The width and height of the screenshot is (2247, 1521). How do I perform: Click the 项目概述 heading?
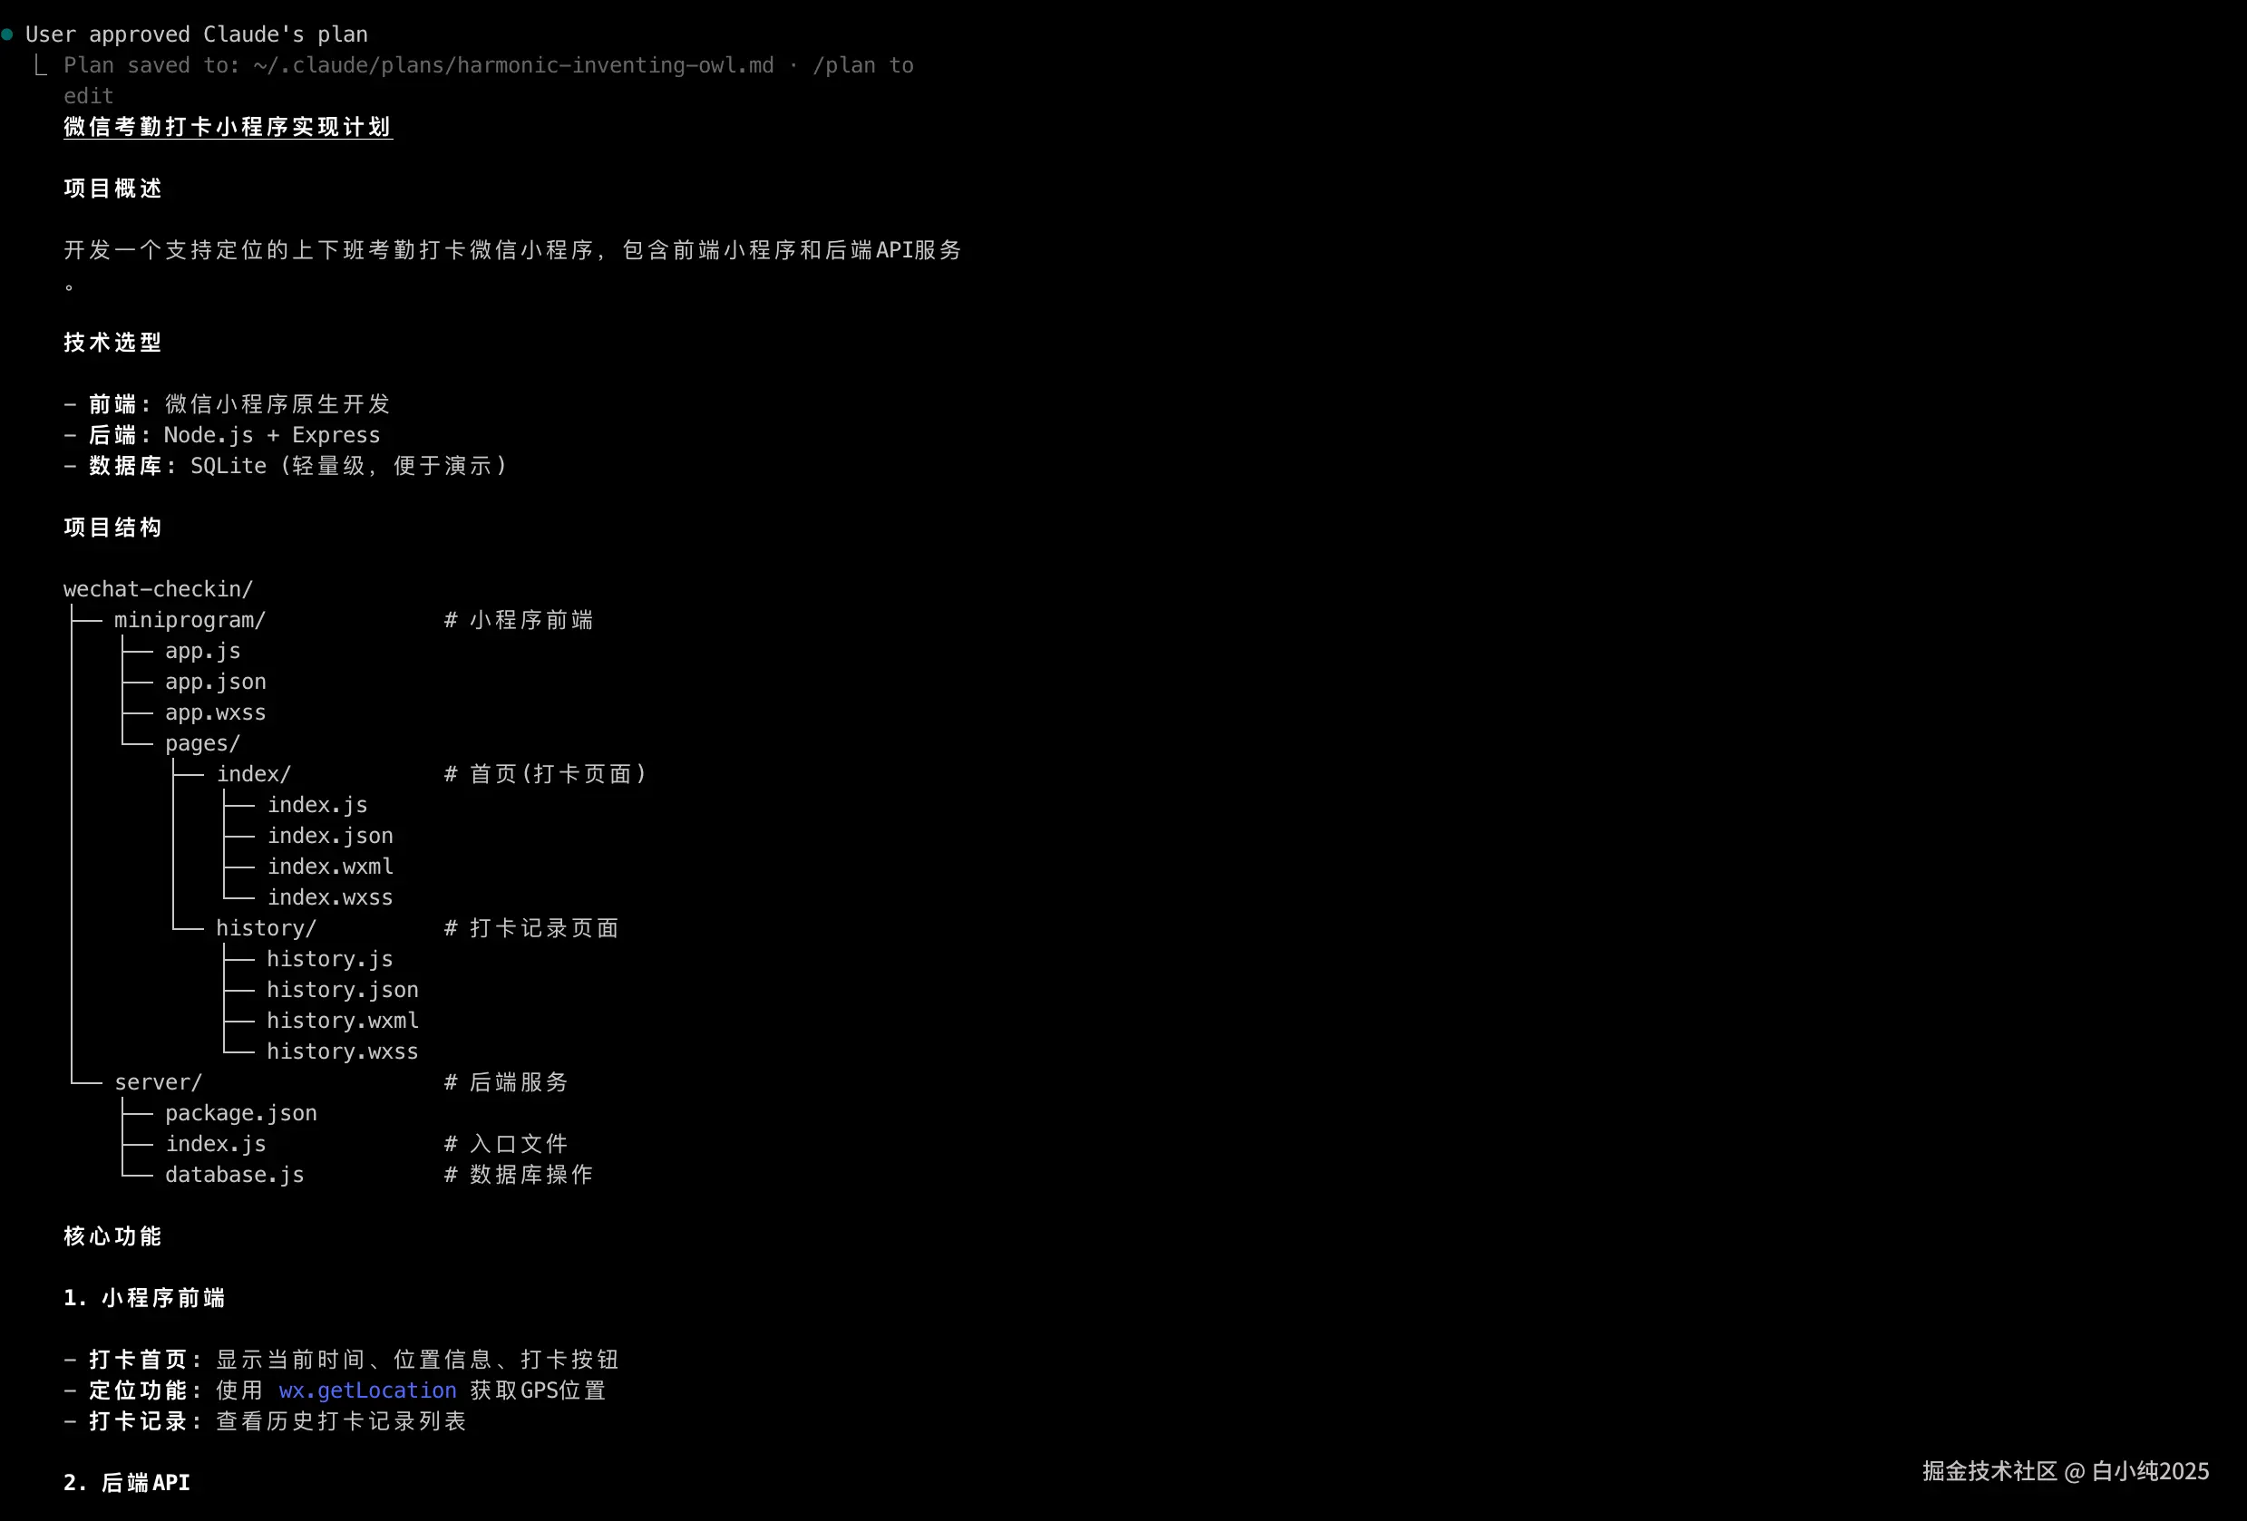pos(112,189)
